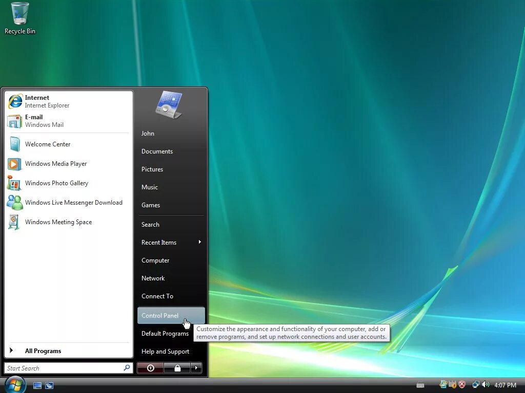This screenshot has width=525, height=393.
Task: Expand the Recent Items submenu arrow
Action: [200, 242]
